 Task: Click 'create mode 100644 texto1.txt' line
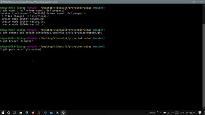tap(23, 22)
